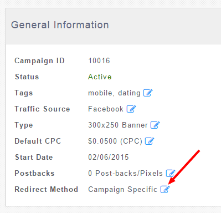Image resolution: width=221 pixels, height=213 pixels.
Task: Click the $0.0500 (CPC) value
Action: tap(115, 141)
